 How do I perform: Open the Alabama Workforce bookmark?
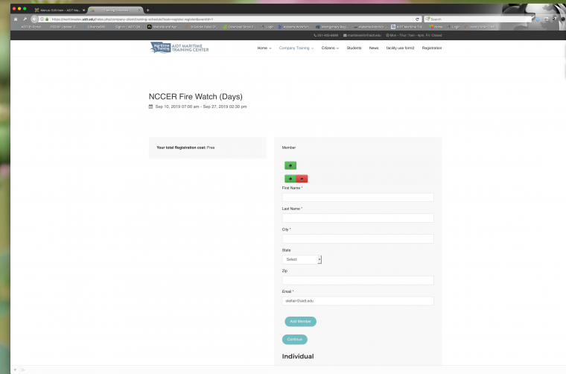coord(294,27)
